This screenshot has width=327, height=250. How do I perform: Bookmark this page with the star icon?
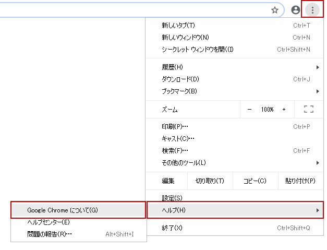click(x=275, y=10)
